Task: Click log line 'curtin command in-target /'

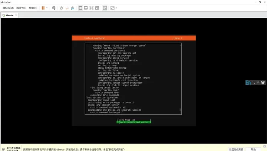Action: click(x=106, y=113)
